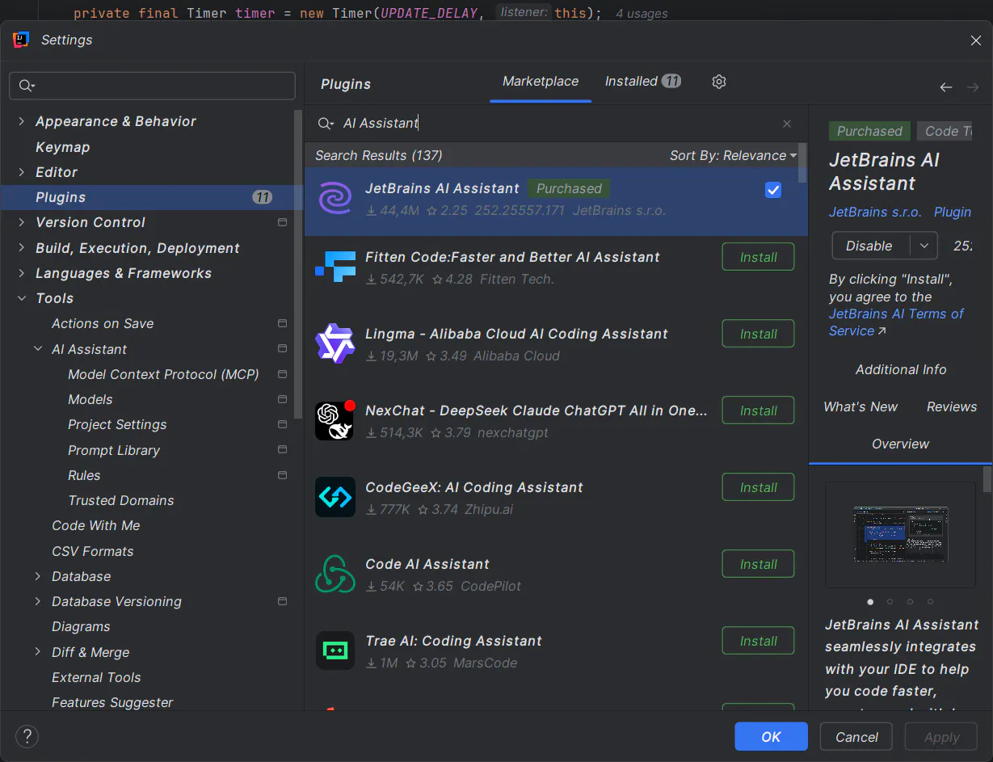Click the Code AI Assistant CodePilot icon
This screenshot has width=993, height=762.
pos(335,572)
